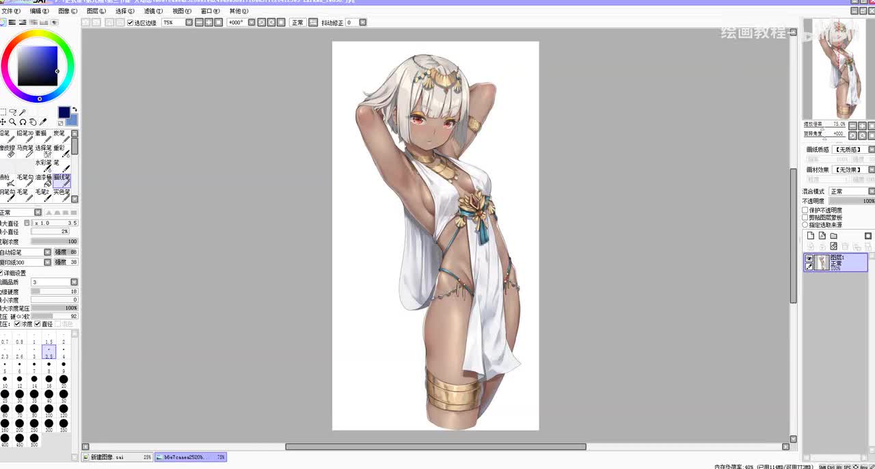The image size is (875, 469).
Task: Choose the 水彩笔 brush
Action: click(x=44, y=166)
